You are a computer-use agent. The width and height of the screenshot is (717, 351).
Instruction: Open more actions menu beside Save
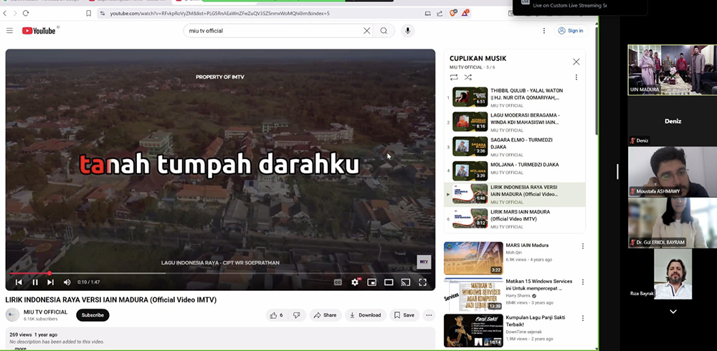pos(429,315)
